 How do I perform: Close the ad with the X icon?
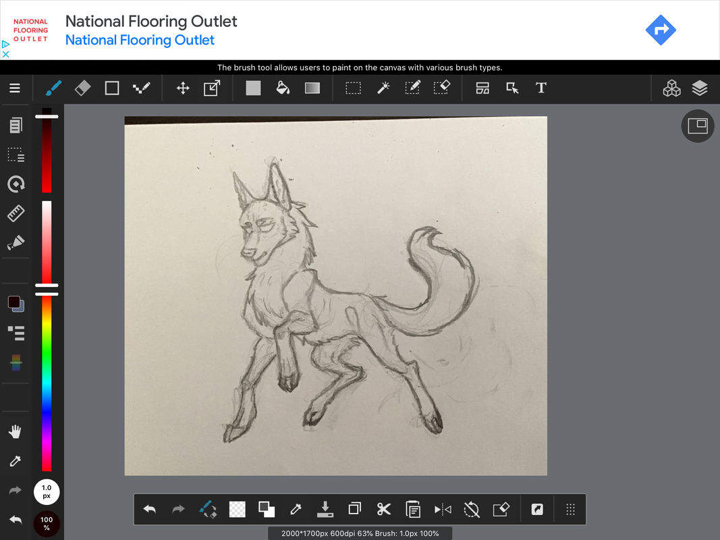tap(5, 54)
